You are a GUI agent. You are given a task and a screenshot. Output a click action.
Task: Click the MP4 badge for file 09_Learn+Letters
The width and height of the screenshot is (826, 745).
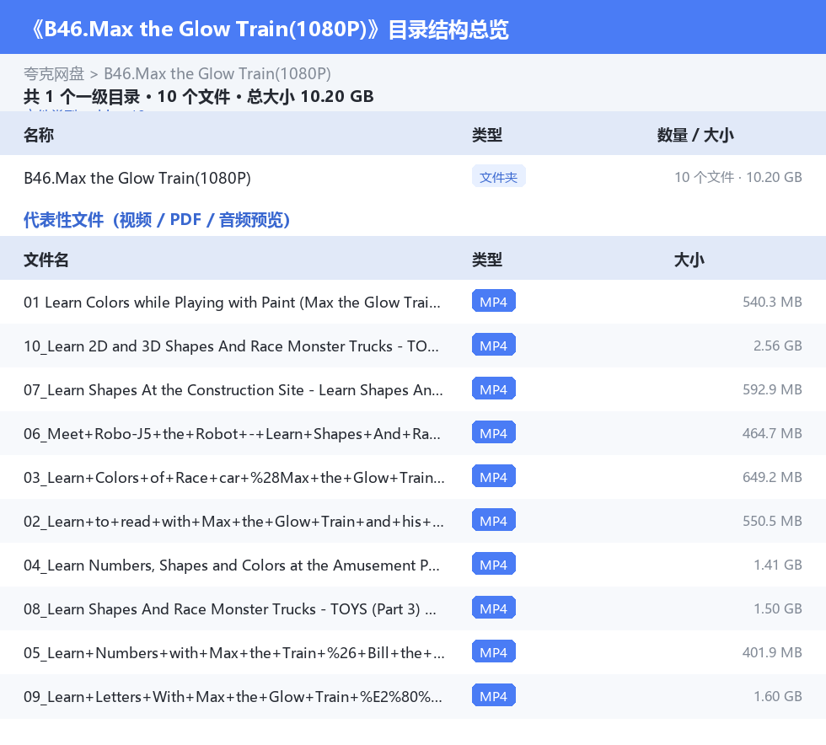pyautogui.click(x=494, y=695)
